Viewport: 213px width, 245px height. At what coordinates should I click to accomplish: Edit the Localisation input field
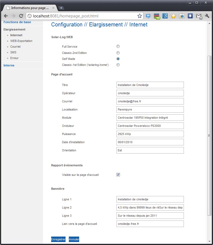pos(150,109)
